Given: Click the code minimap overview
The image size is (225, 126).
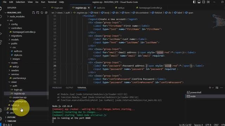Looking at the screenshot, I should pos(218,21).
